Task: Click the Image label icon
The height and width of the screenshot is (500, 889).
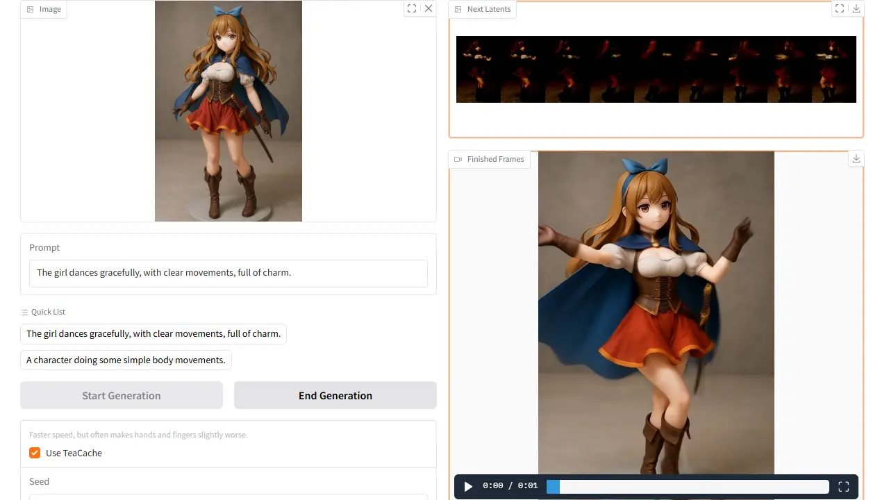Action: coord(30,9)
